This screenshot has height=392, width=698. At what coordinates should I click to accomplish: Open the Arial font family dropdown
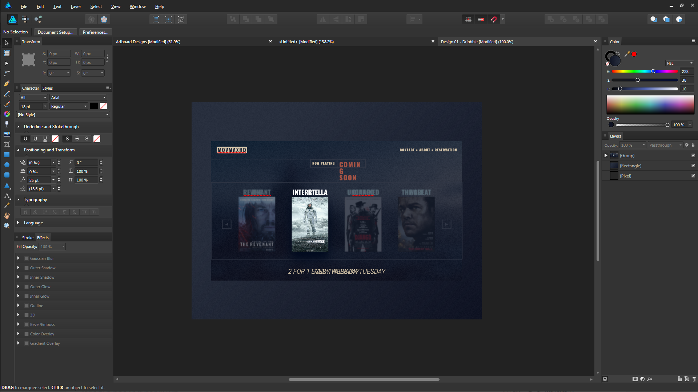[x=78, y=98]
